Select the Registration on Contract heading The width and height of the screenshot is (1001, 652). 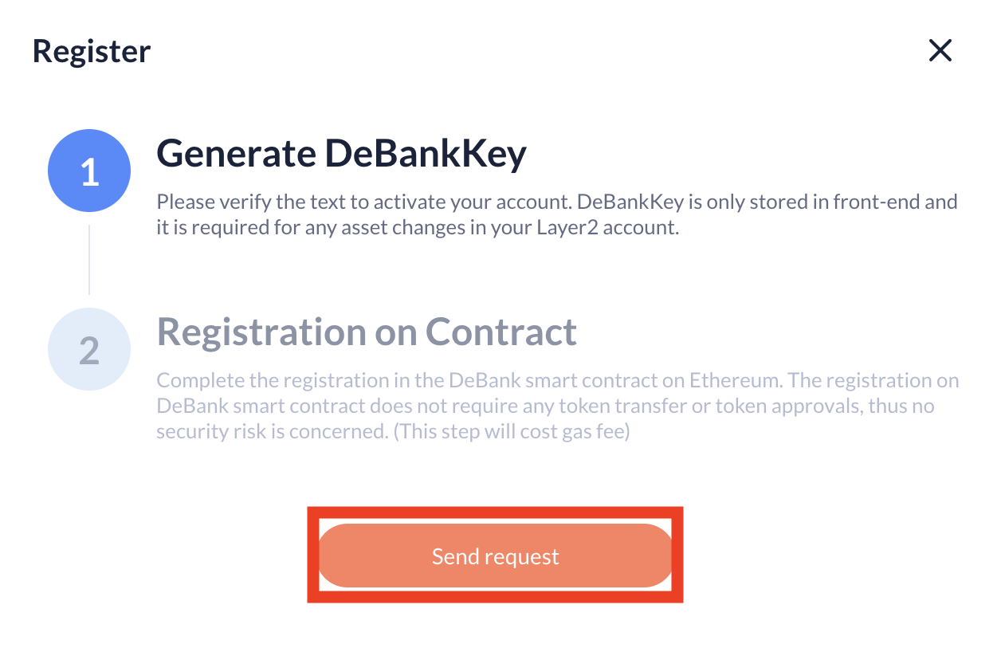coord(367,332)
